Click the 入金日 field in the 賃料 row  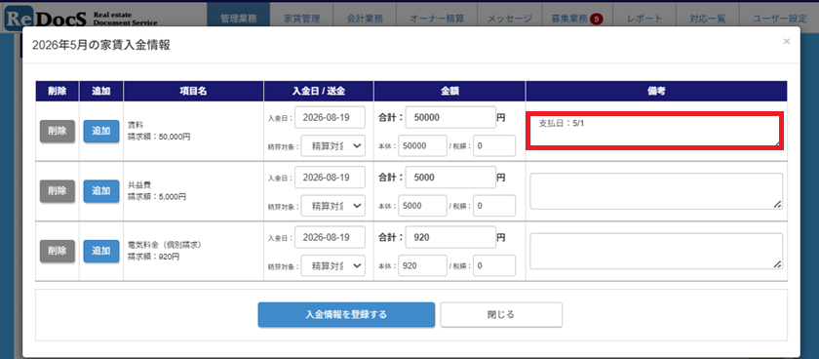pos(331,117)
